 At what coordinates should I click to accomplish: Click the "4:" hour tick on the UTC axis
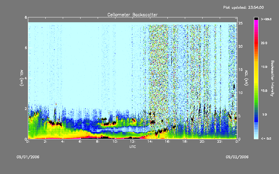[x=63, y=142]
